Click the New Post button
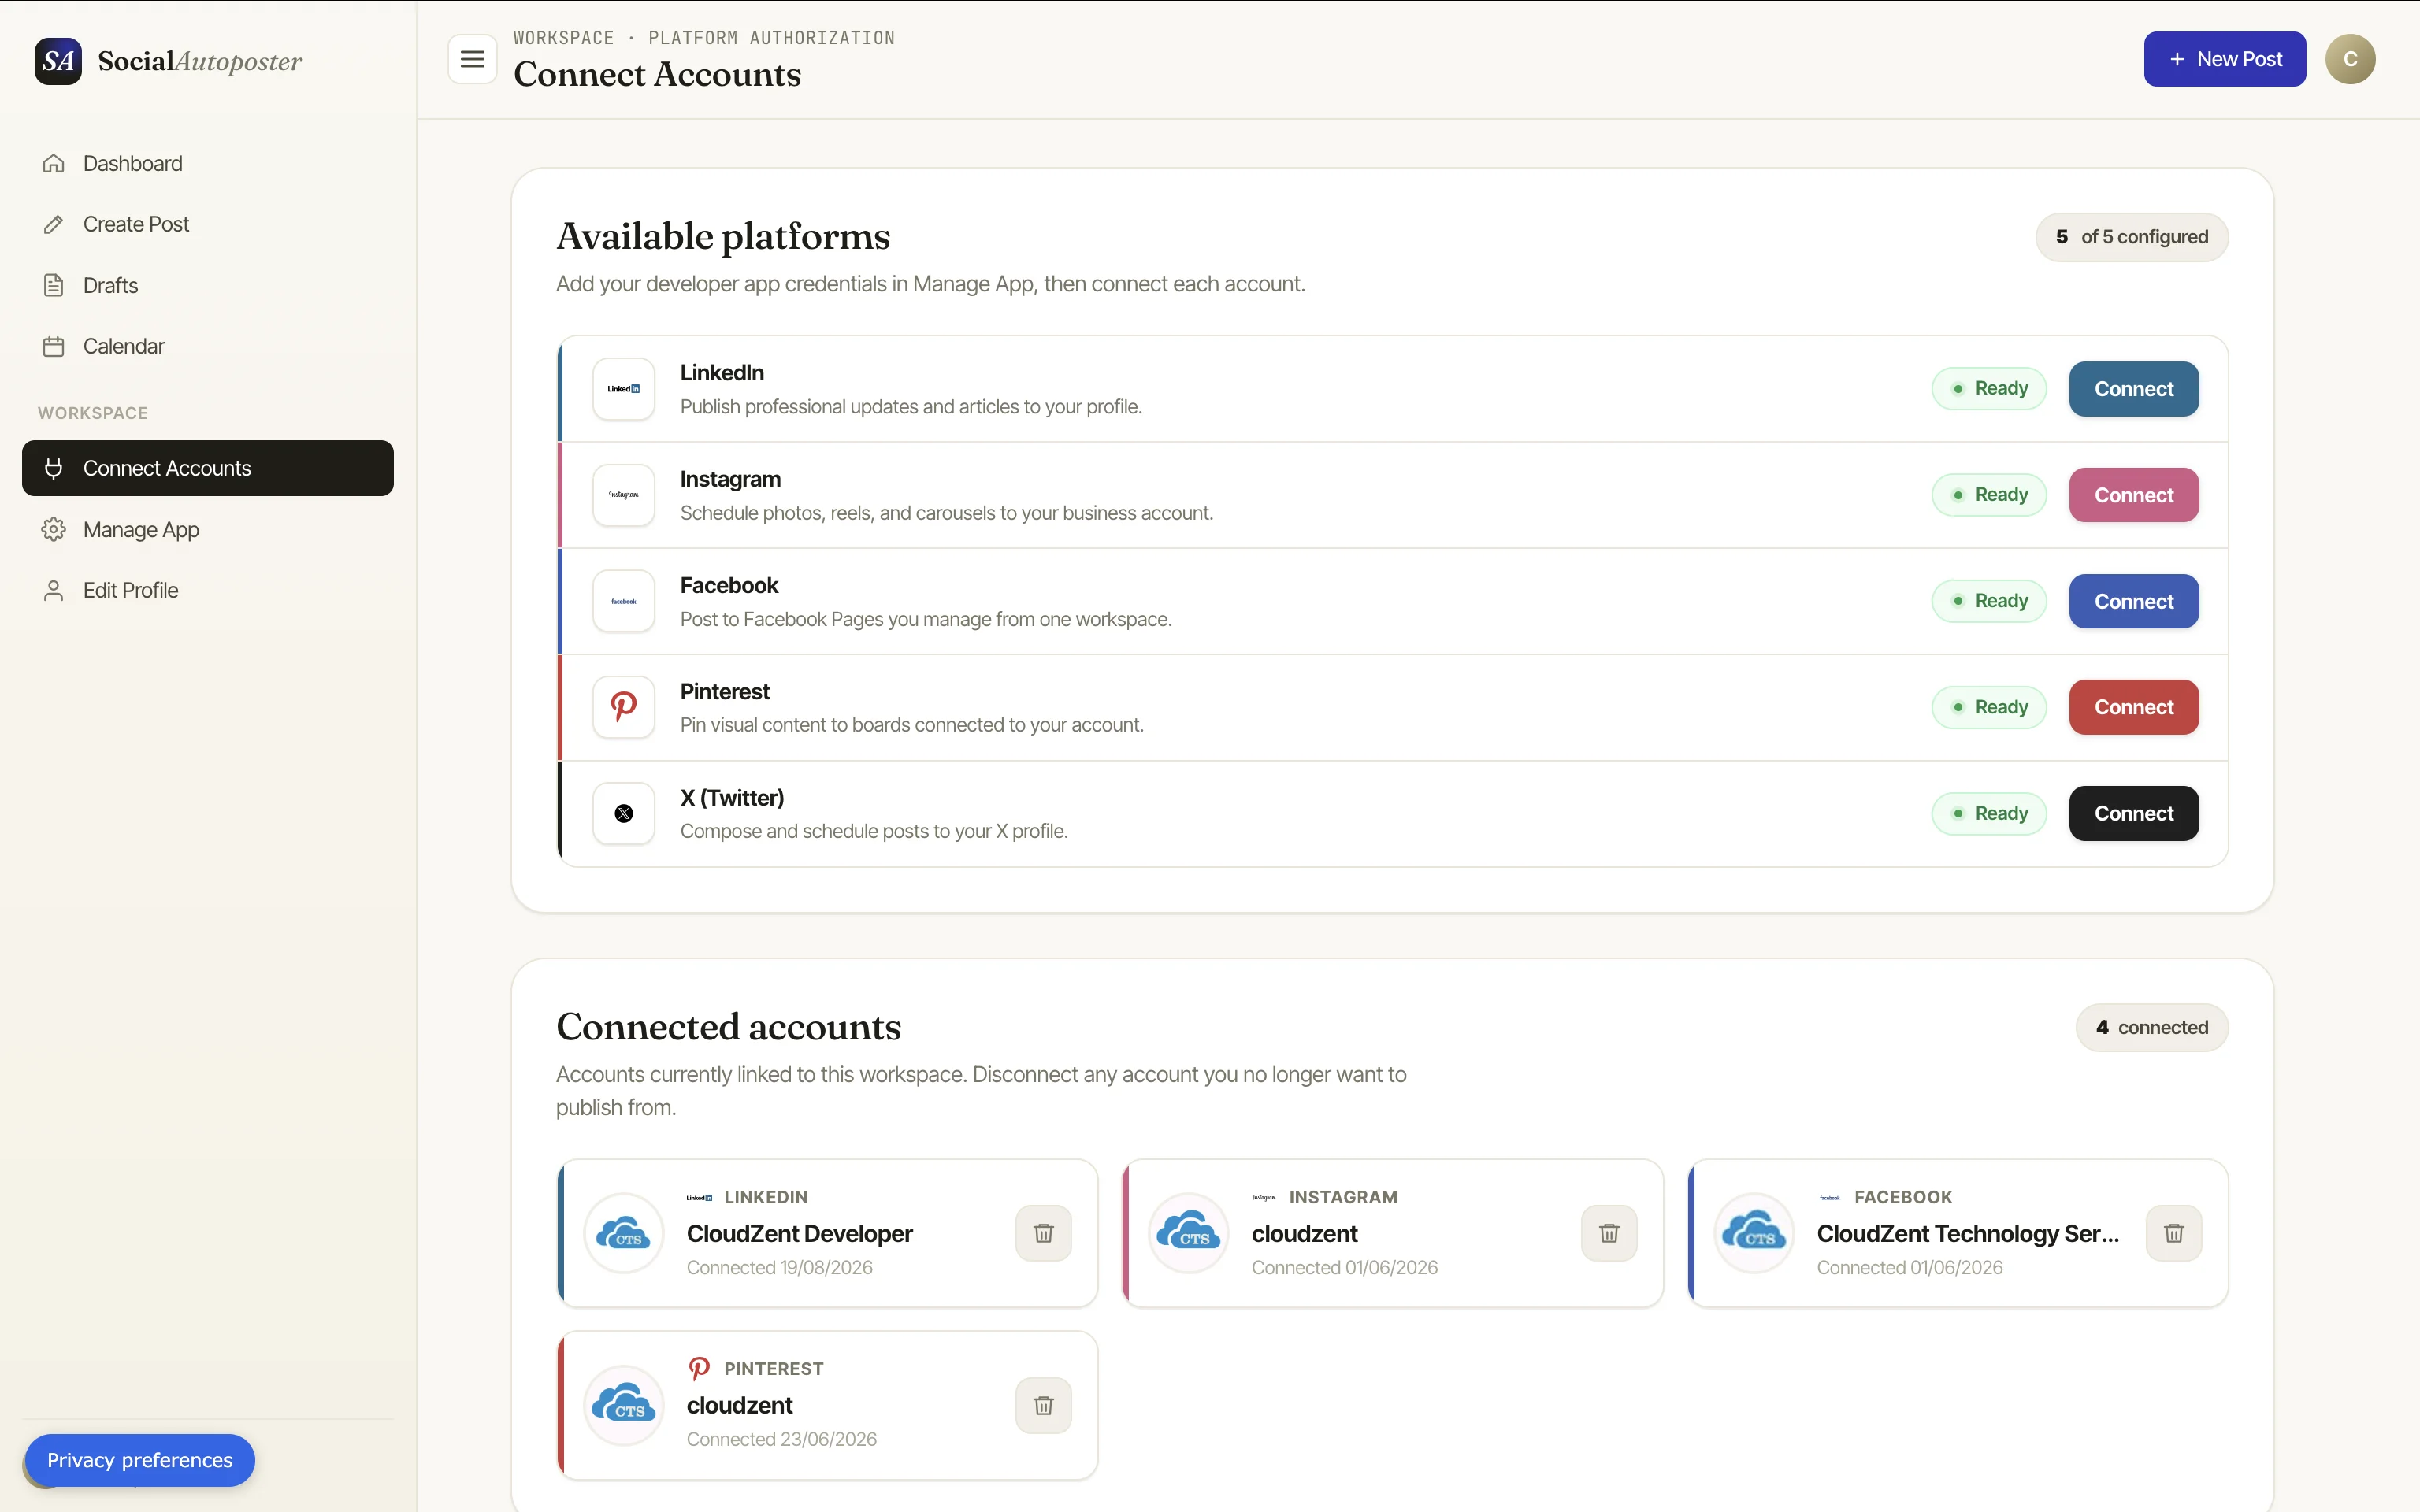Image resolution: width=2420 pixels, height=1512 pixels. [x=2225, y=59]
